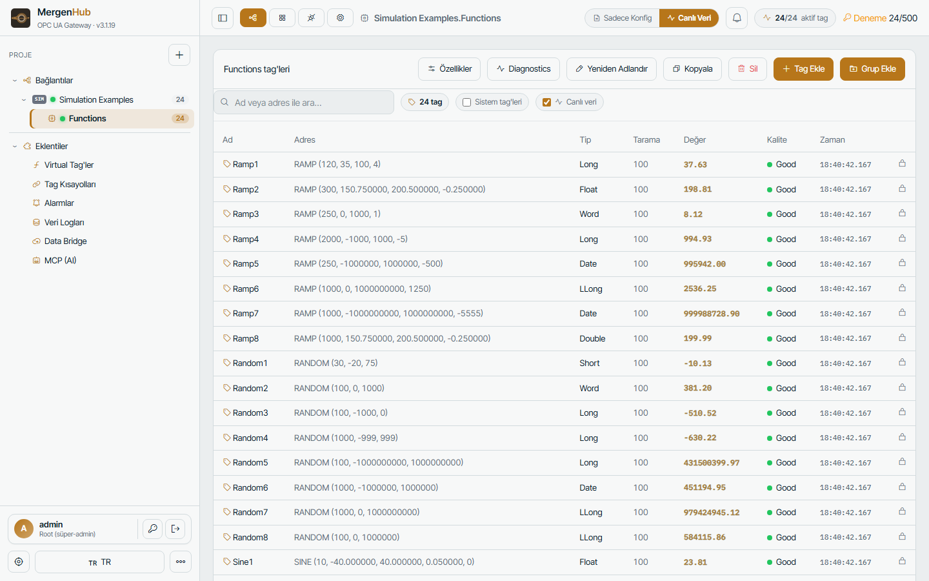Select the Ramp5 tag row
929x581 pixels.
click(564, 264)
